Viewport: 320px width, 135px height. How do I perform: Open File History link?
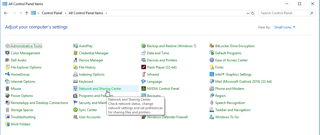pos(87,67)
